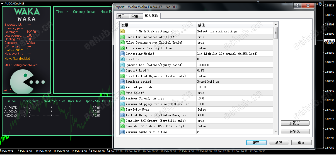Click 'MQL: trading not allowed!' warning text
Viewport: 336px width, 155px height.
point(21,65)
